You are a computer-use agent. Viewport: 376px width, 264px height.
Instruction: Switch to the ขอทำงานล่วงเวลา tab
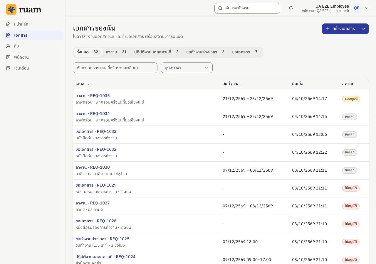tap(206, 52)
